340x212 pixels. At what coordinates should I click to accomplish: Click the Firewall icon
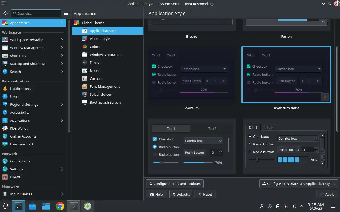(5, 177)
